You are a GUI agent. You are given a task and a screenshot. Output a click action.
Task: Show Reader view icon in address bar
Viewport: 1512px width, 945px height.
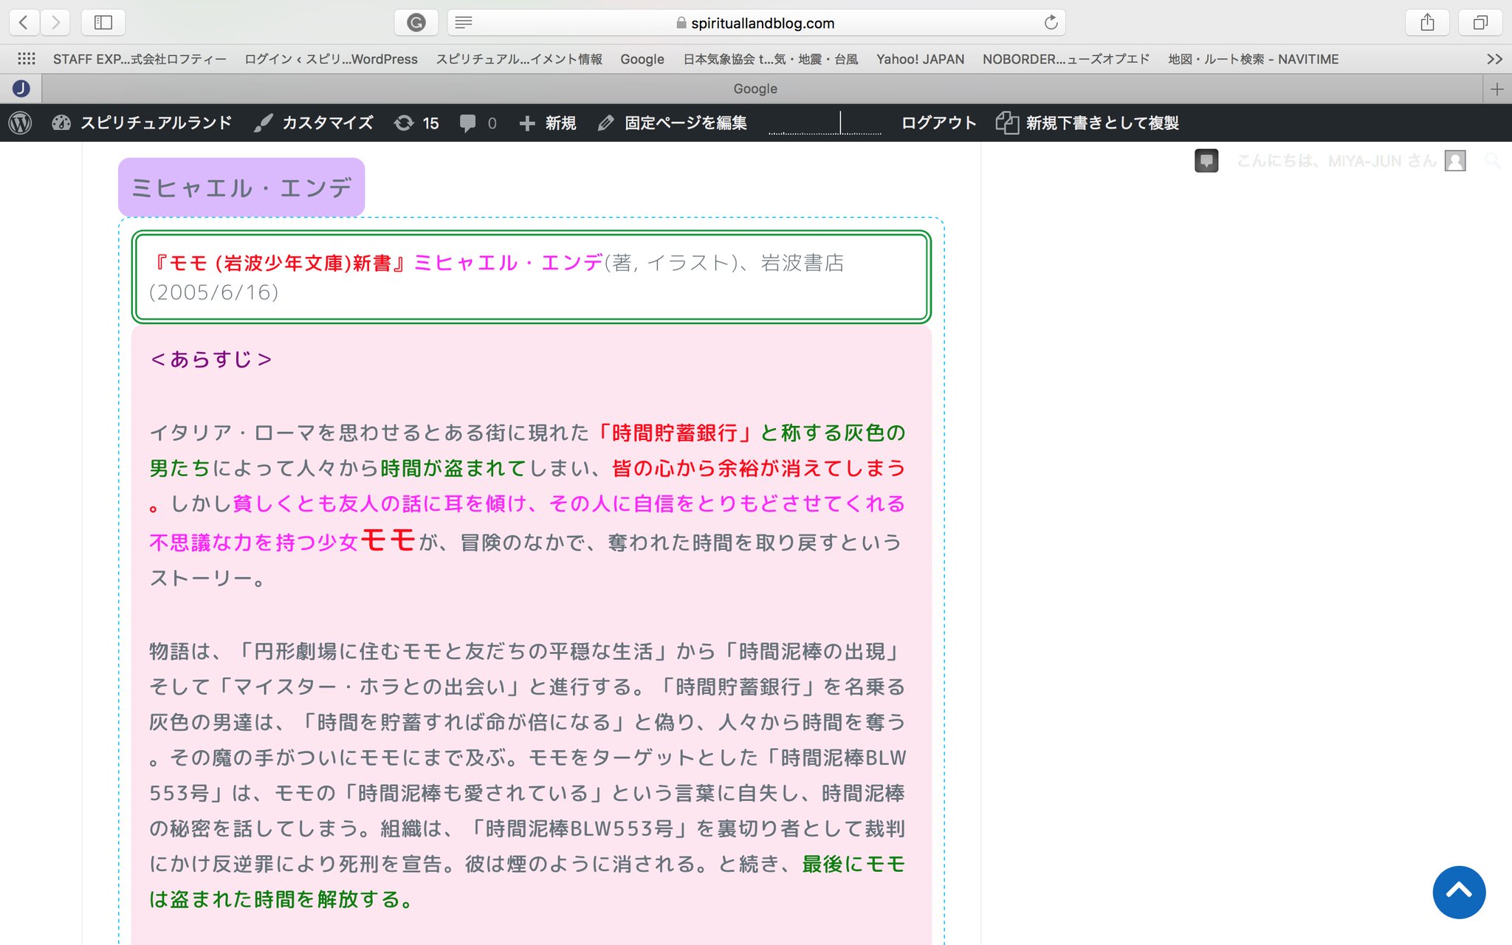[x=464, y=23]
